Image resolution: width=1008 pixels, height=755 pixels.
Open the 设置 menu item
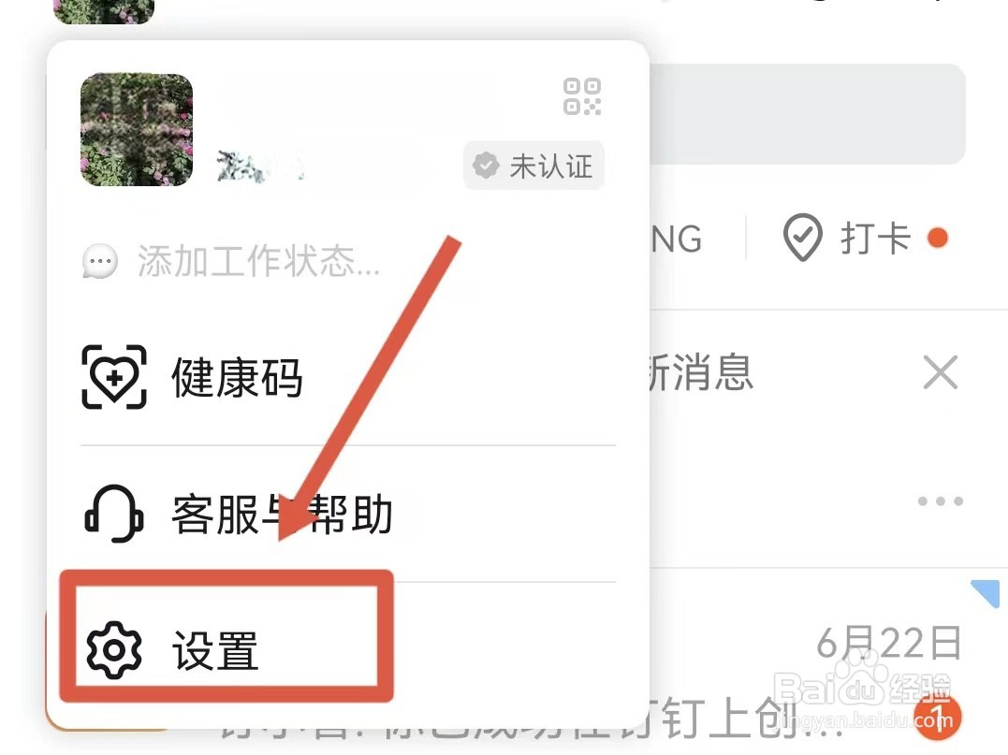pos(226,651)
